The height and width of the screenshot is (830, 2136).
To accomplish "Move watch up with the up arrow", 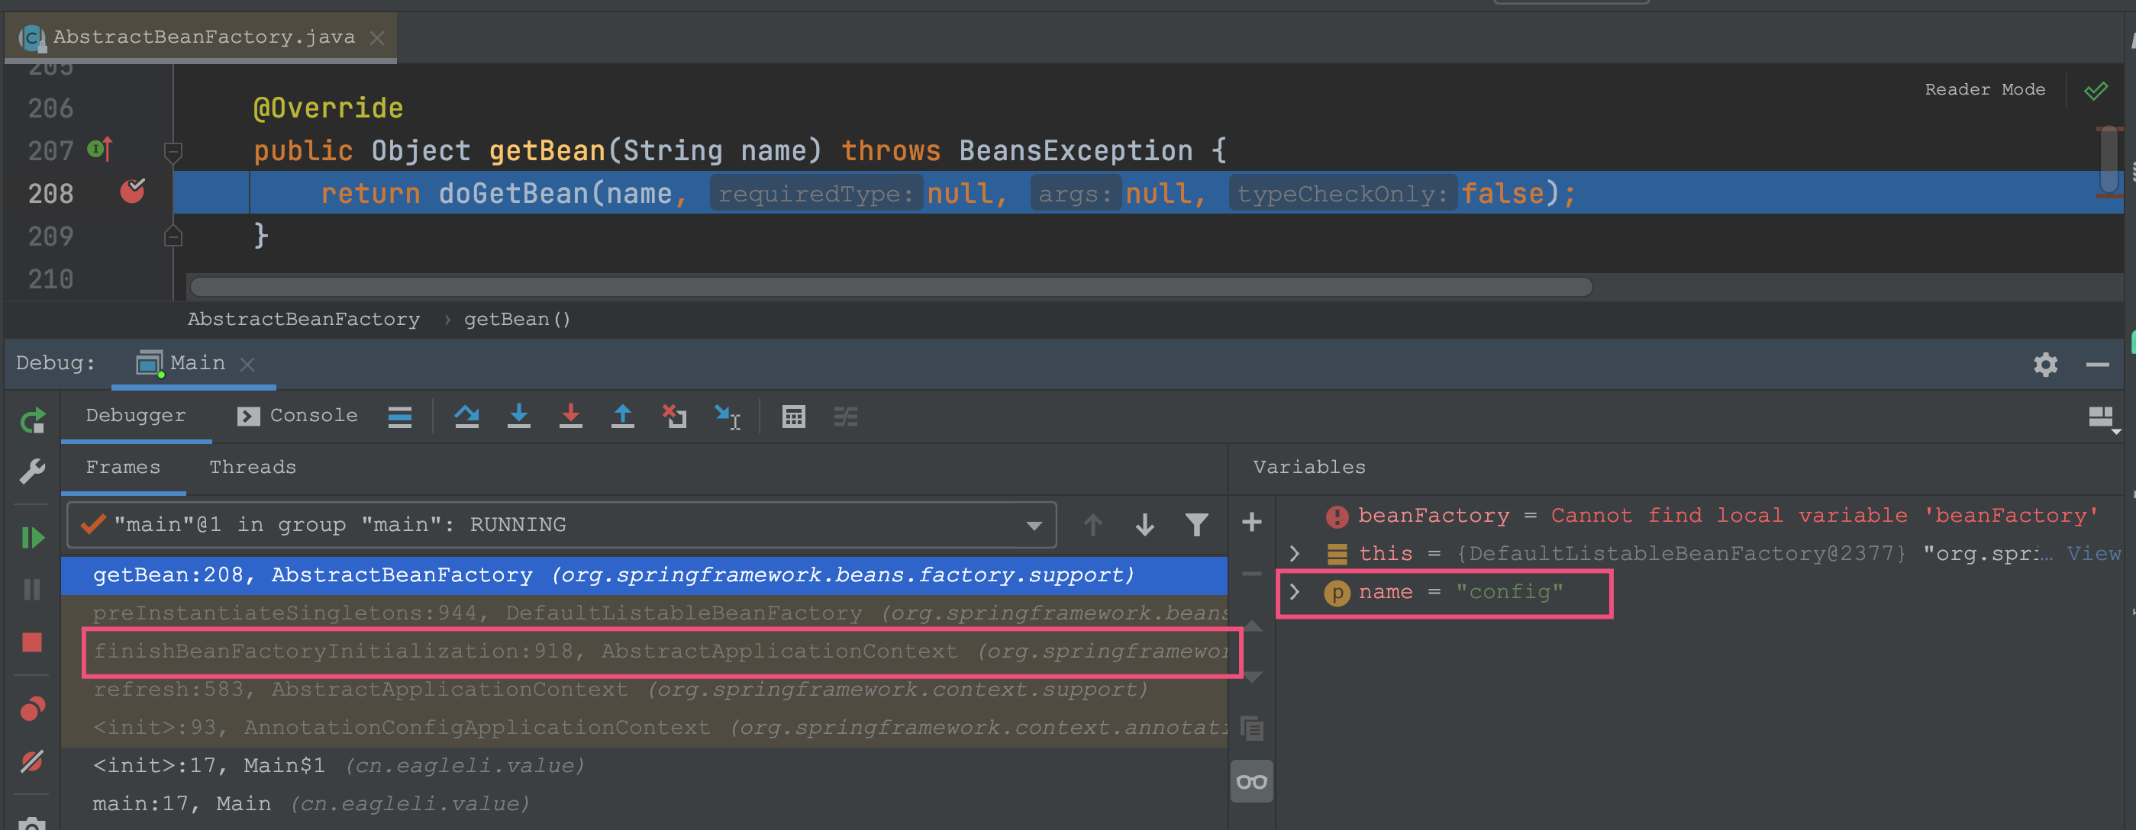I will pos(1252,626).
